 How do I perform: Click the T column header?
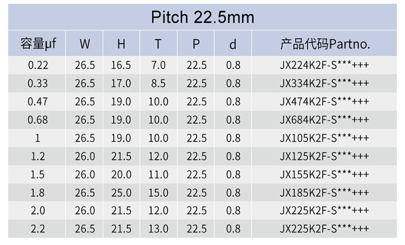[158, 44]
